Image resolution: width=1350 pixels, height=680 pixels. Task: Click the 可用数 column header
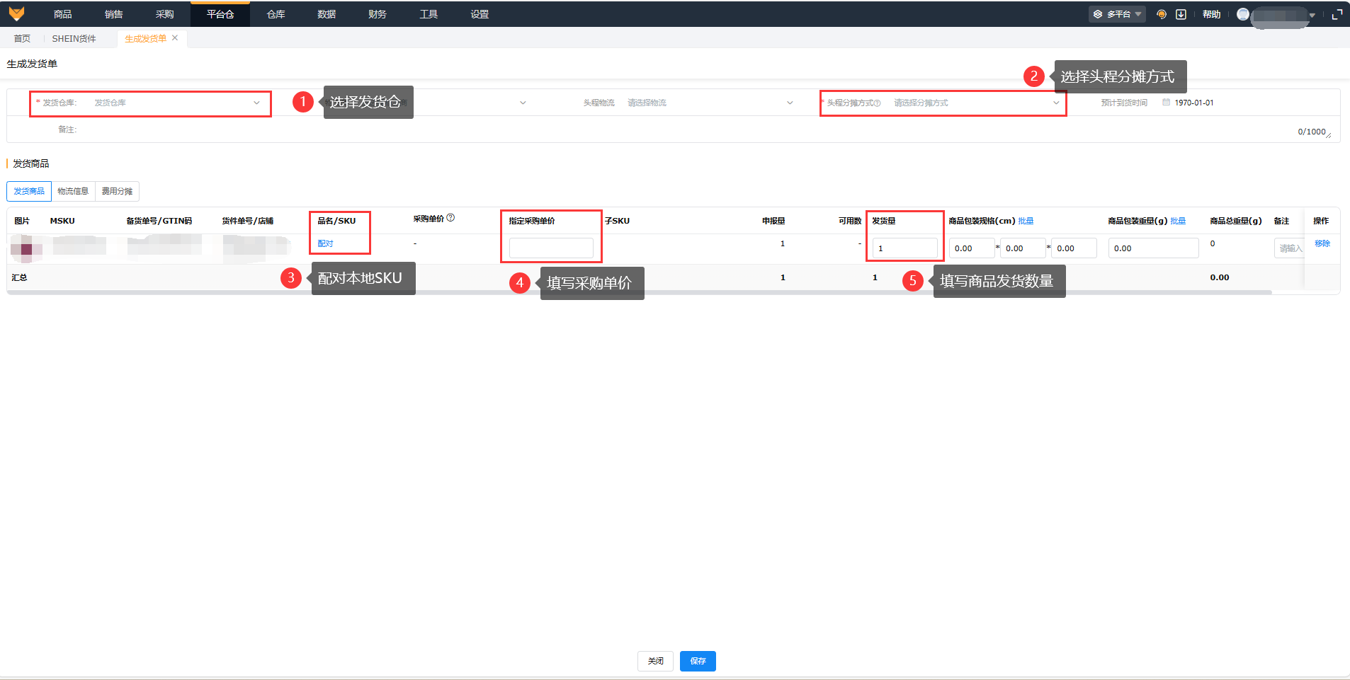tap(850, 221)
